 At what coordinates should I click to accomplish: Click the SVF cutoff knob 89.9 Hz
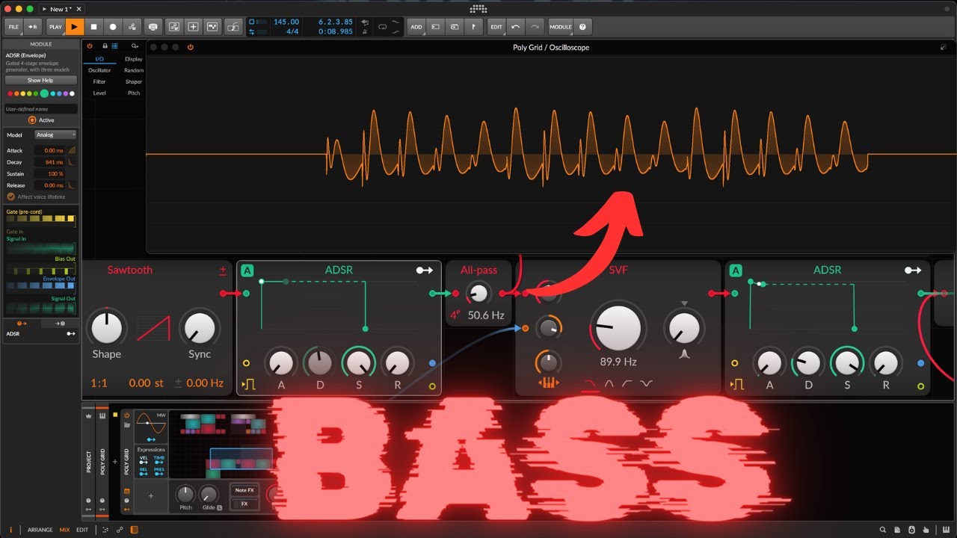[618, 327]
